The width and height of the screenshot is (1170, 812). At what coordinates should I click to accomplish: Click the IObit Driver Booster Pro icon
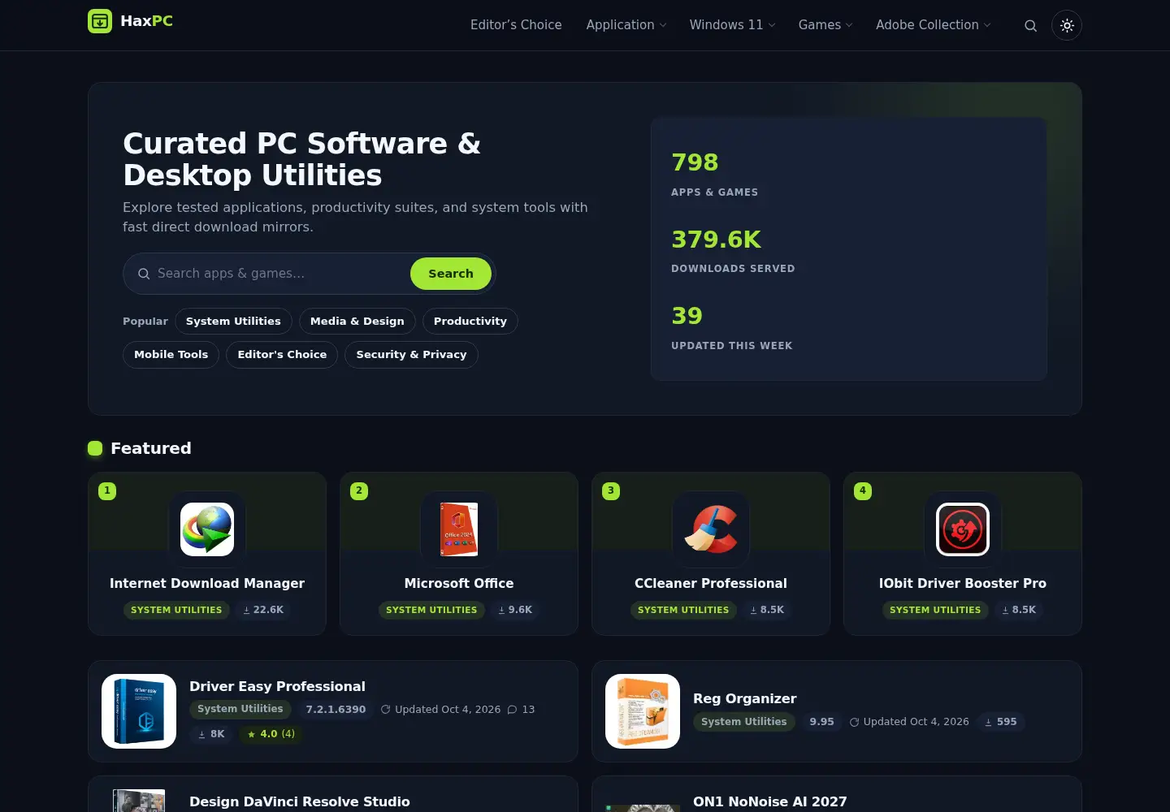pos(963,529)
